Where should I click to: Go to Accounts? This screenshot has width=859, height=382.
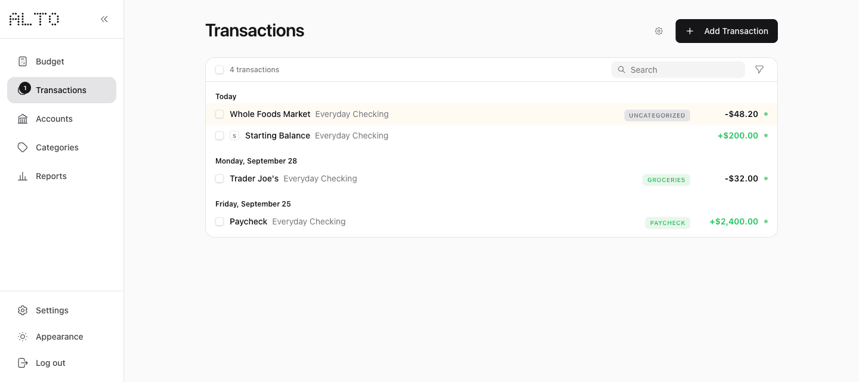pos(61,119)
